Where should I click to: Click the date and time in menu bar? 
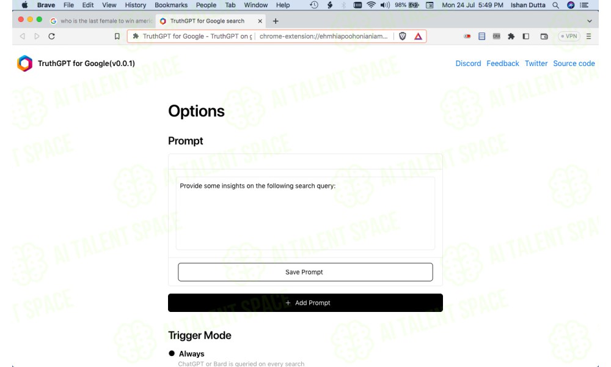[472, 5]
